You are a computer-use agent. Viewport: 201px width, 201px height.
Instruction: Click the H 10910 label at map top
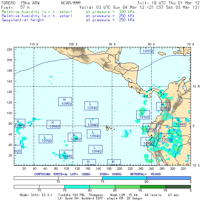click(x=147, y=50)
